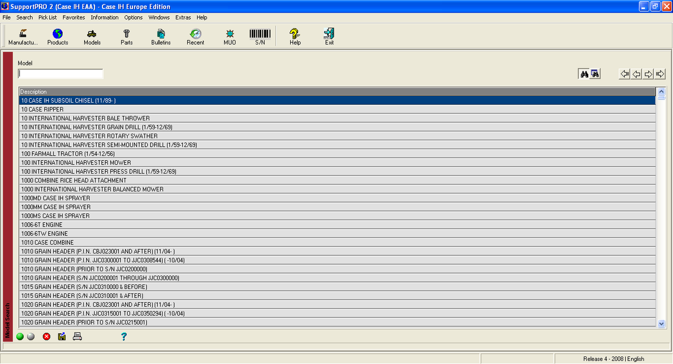673x364 pixels.
Task: Open the Parts toolbar icon
Action: (127, 37)
